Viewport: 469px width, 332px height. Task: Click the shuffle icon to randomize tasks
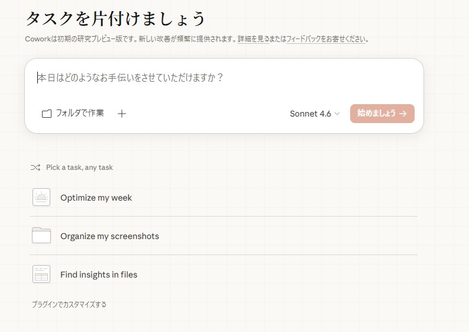coord(35,167)
